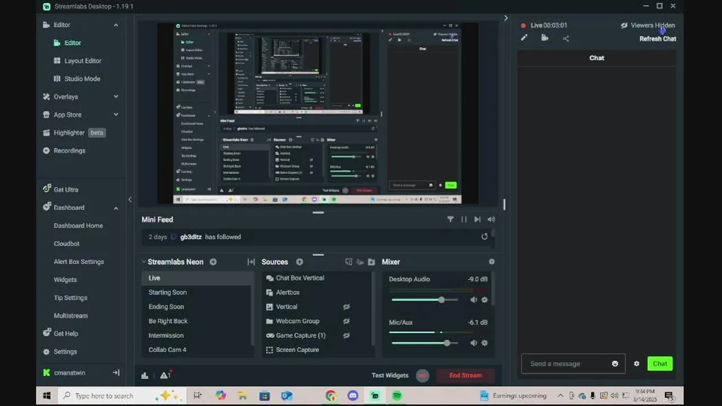722x406 pixels.
Task: Click the clip/marker icon beside the pencil
Action: [545, 38]
